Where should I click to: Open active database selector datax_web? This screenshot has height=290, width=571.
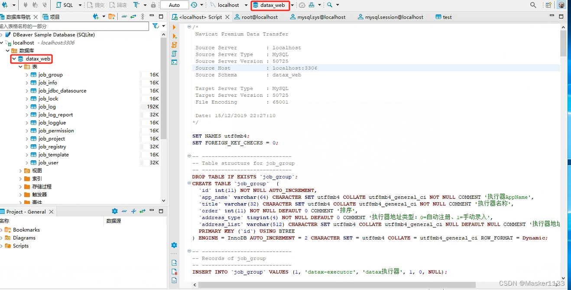[270, 5]
